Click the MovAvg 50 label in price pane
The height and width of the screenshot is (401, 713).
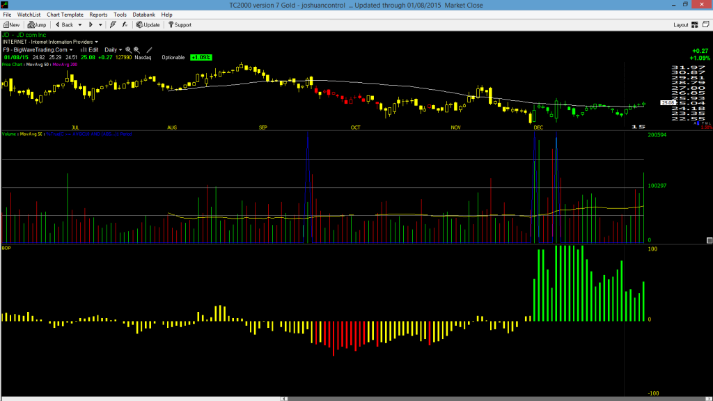pos(38,65)
